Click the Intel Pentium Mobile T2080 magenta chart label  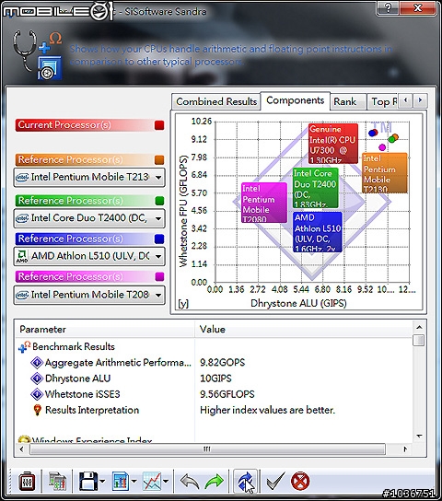263,203
